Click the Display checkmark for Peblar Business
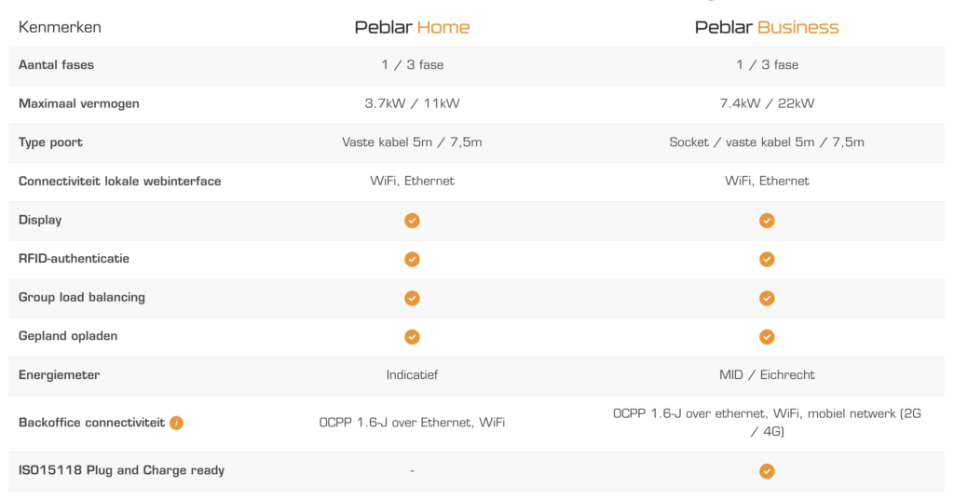Viewport: 954px width, 500px height. tap(767, 221)
